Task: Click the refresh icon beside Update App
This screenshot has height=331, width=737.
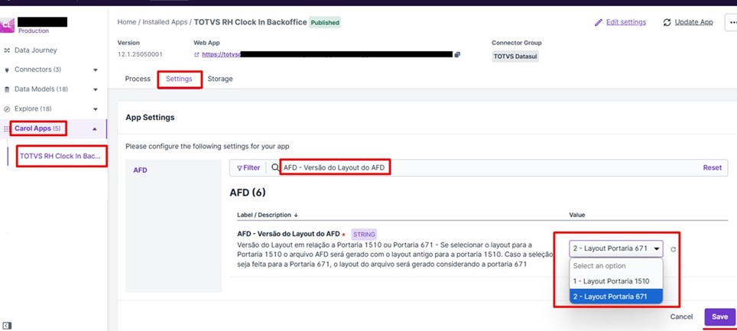Action: coord(667,23)
